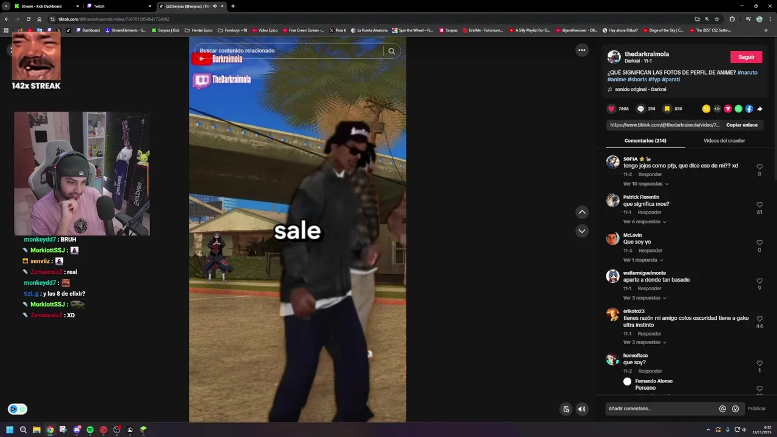
Task: Show hidden system tray icons chevron
Action: tap(708, 430)
